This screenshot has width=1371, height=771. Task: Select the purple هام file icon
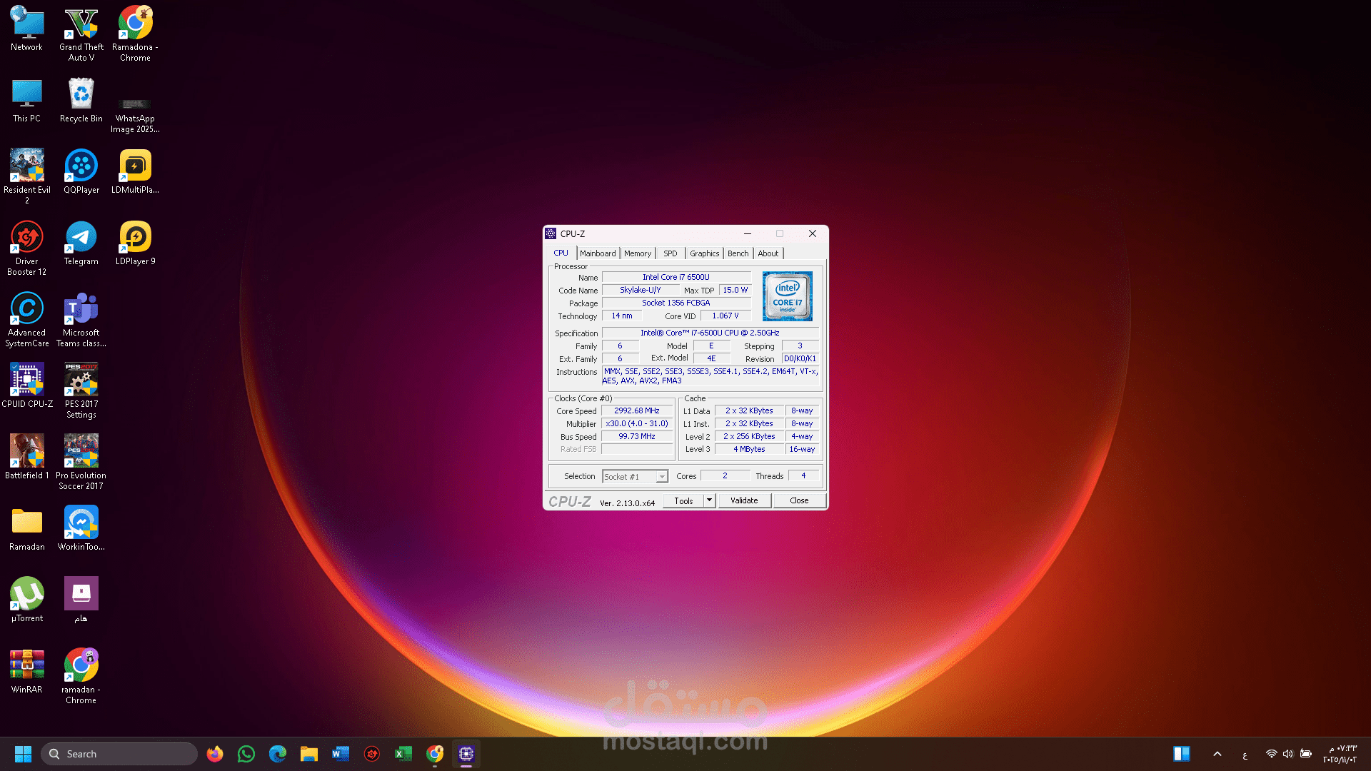click(x=81, y=600)
